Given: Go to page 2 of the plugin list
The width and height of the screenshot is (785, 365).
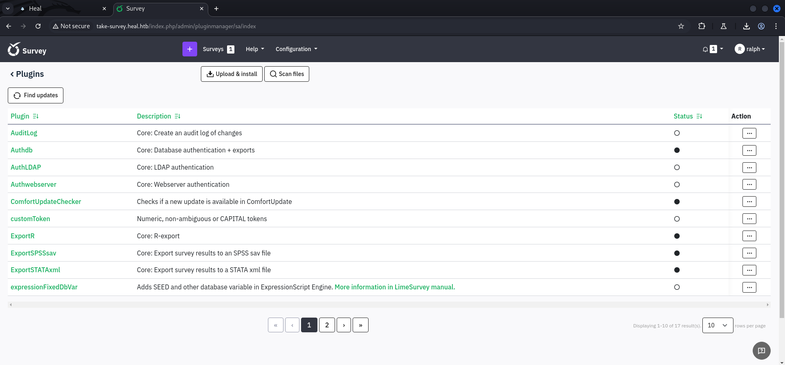Looking at the screenshot, I should click(326, 325).
